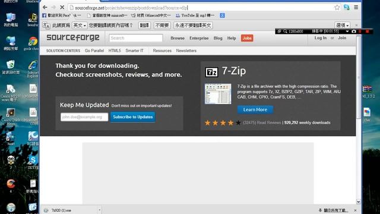Click the address bar URL

[x=131, y=8]
